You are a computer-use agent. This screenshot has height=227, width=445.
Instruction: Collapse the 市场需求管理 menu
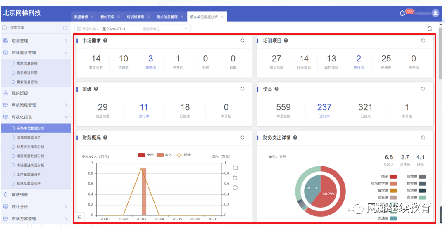pos(36,53)
